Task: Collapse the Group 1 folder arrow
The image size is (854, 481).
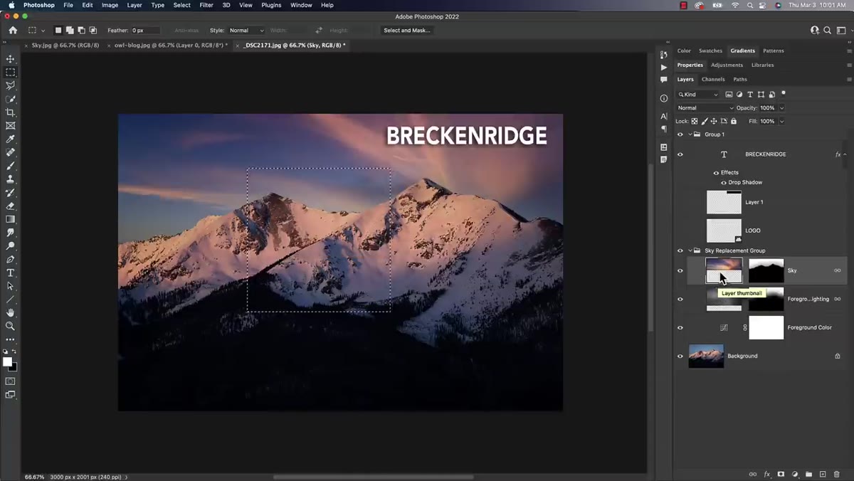Action: pyautogui.click(x=690, y=134)
